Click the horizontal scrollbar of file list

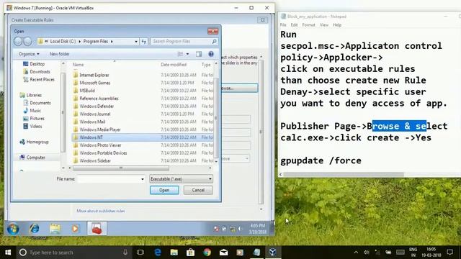121,168
